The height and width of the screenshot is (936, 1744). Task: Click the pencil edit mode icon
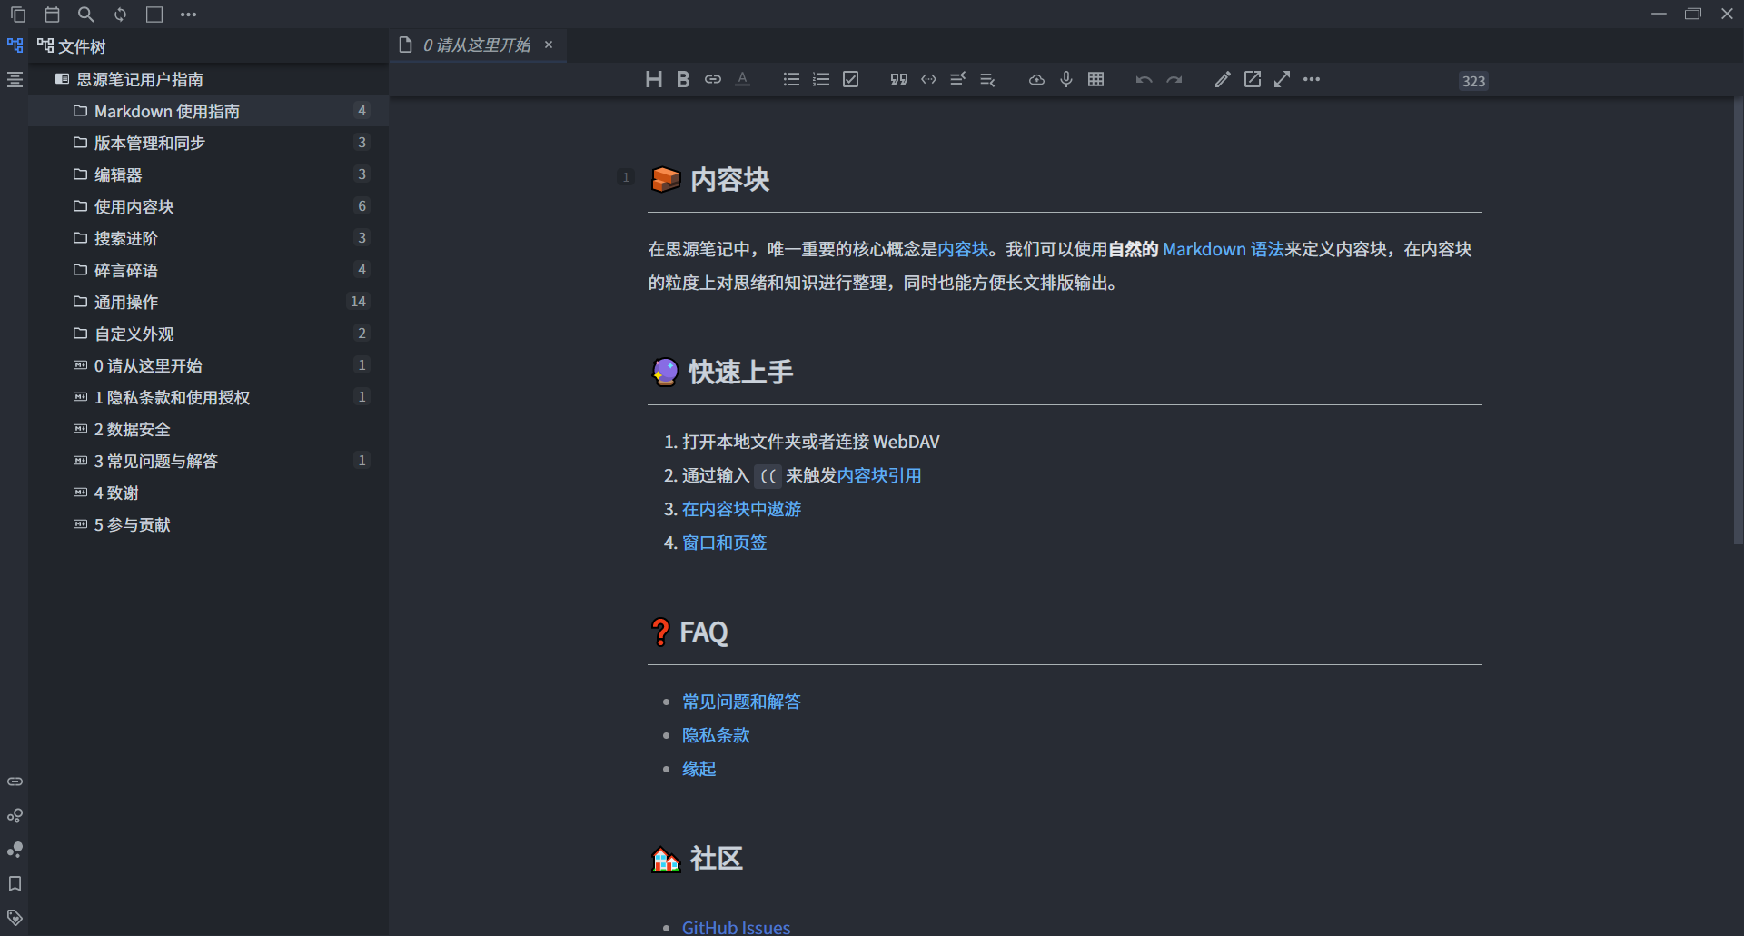point(1223,79)
